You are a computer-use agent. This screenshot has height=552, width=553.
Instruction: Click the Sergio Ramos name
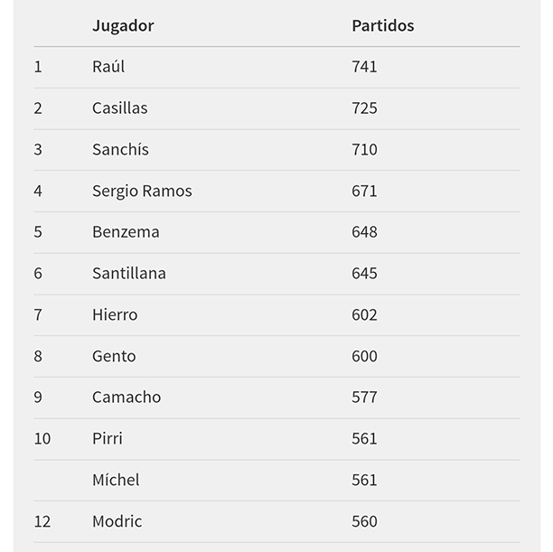point(142,191)
